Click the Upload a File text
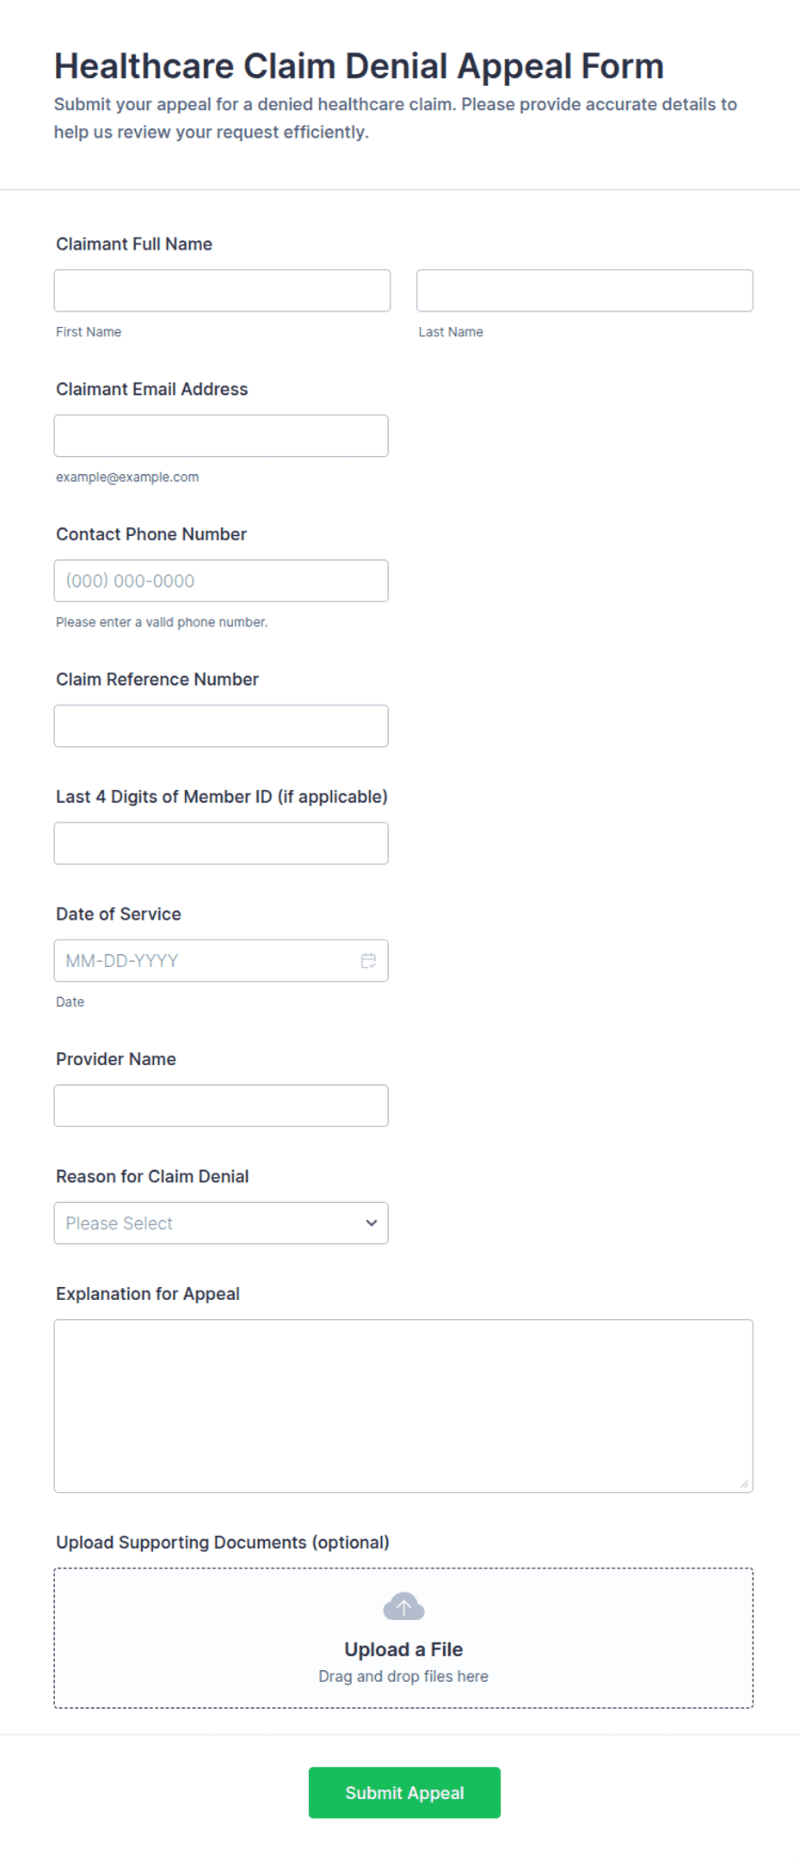This screenshot has height=1861, width=800. pyautogui.click(x=403, y=1649)
